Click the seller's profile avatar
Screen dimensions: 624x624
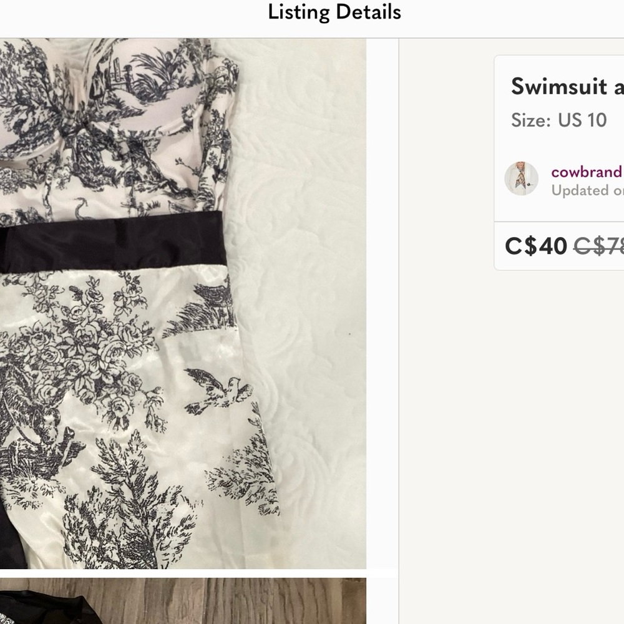[x=521, y=178]
